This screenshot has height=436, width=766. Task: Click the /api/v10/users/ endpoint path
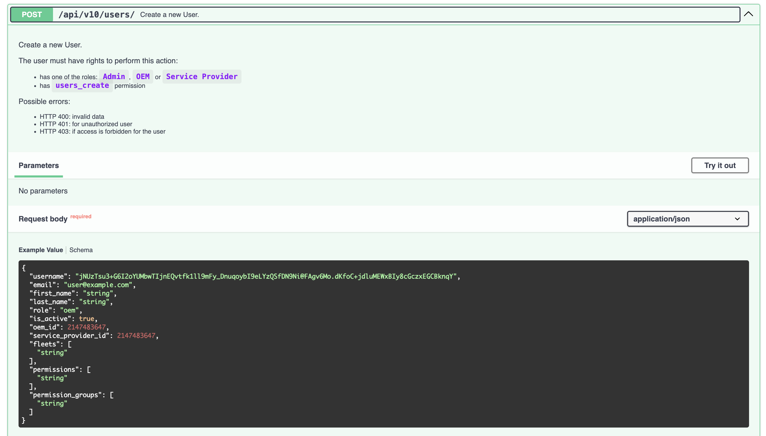[96, 14]
